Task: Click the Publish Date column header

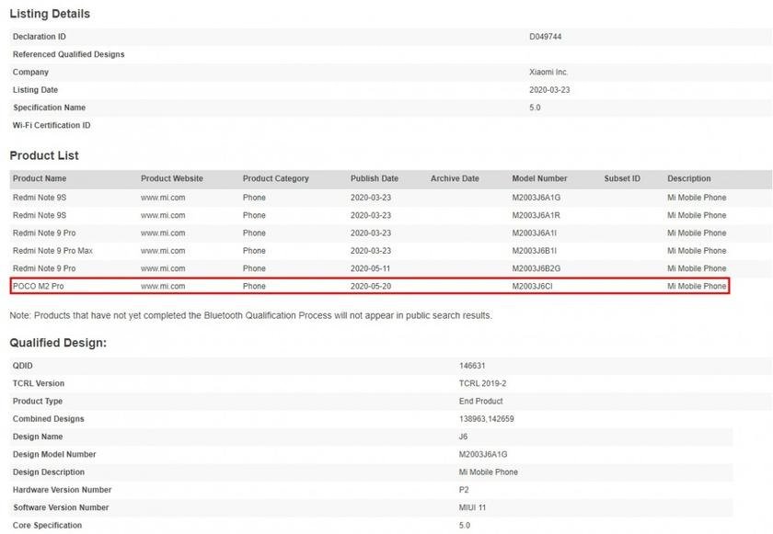Action: [x=375, y=178]
